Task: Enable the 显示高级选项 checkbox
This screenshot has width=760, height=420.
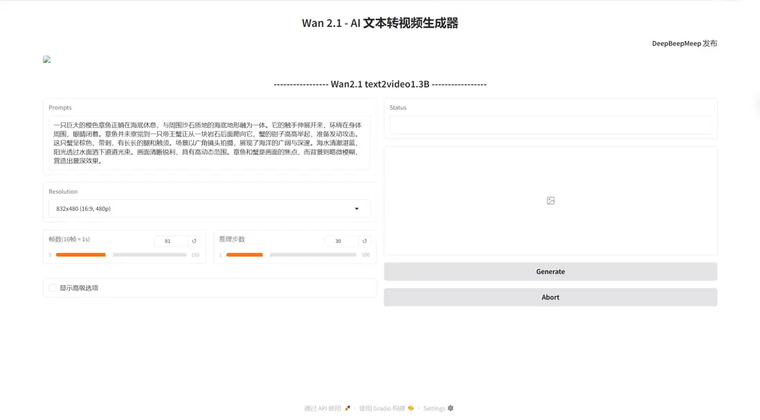Action: (53, 288)
